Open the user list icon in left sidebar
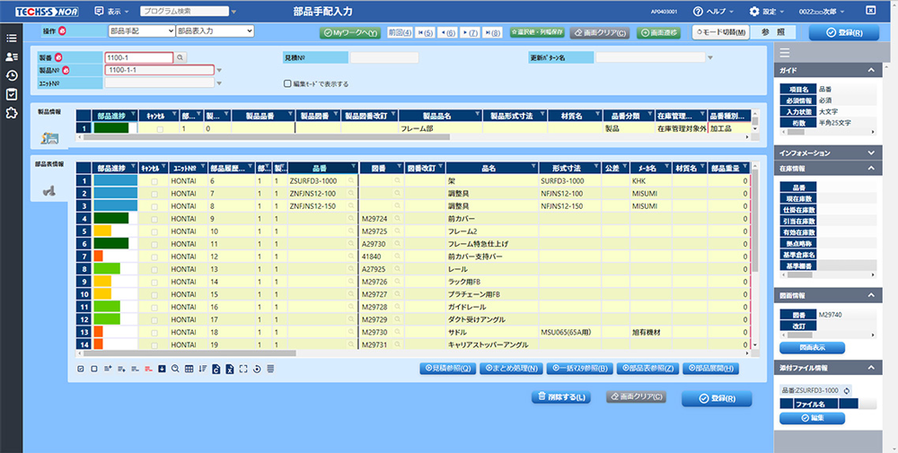 12,57
